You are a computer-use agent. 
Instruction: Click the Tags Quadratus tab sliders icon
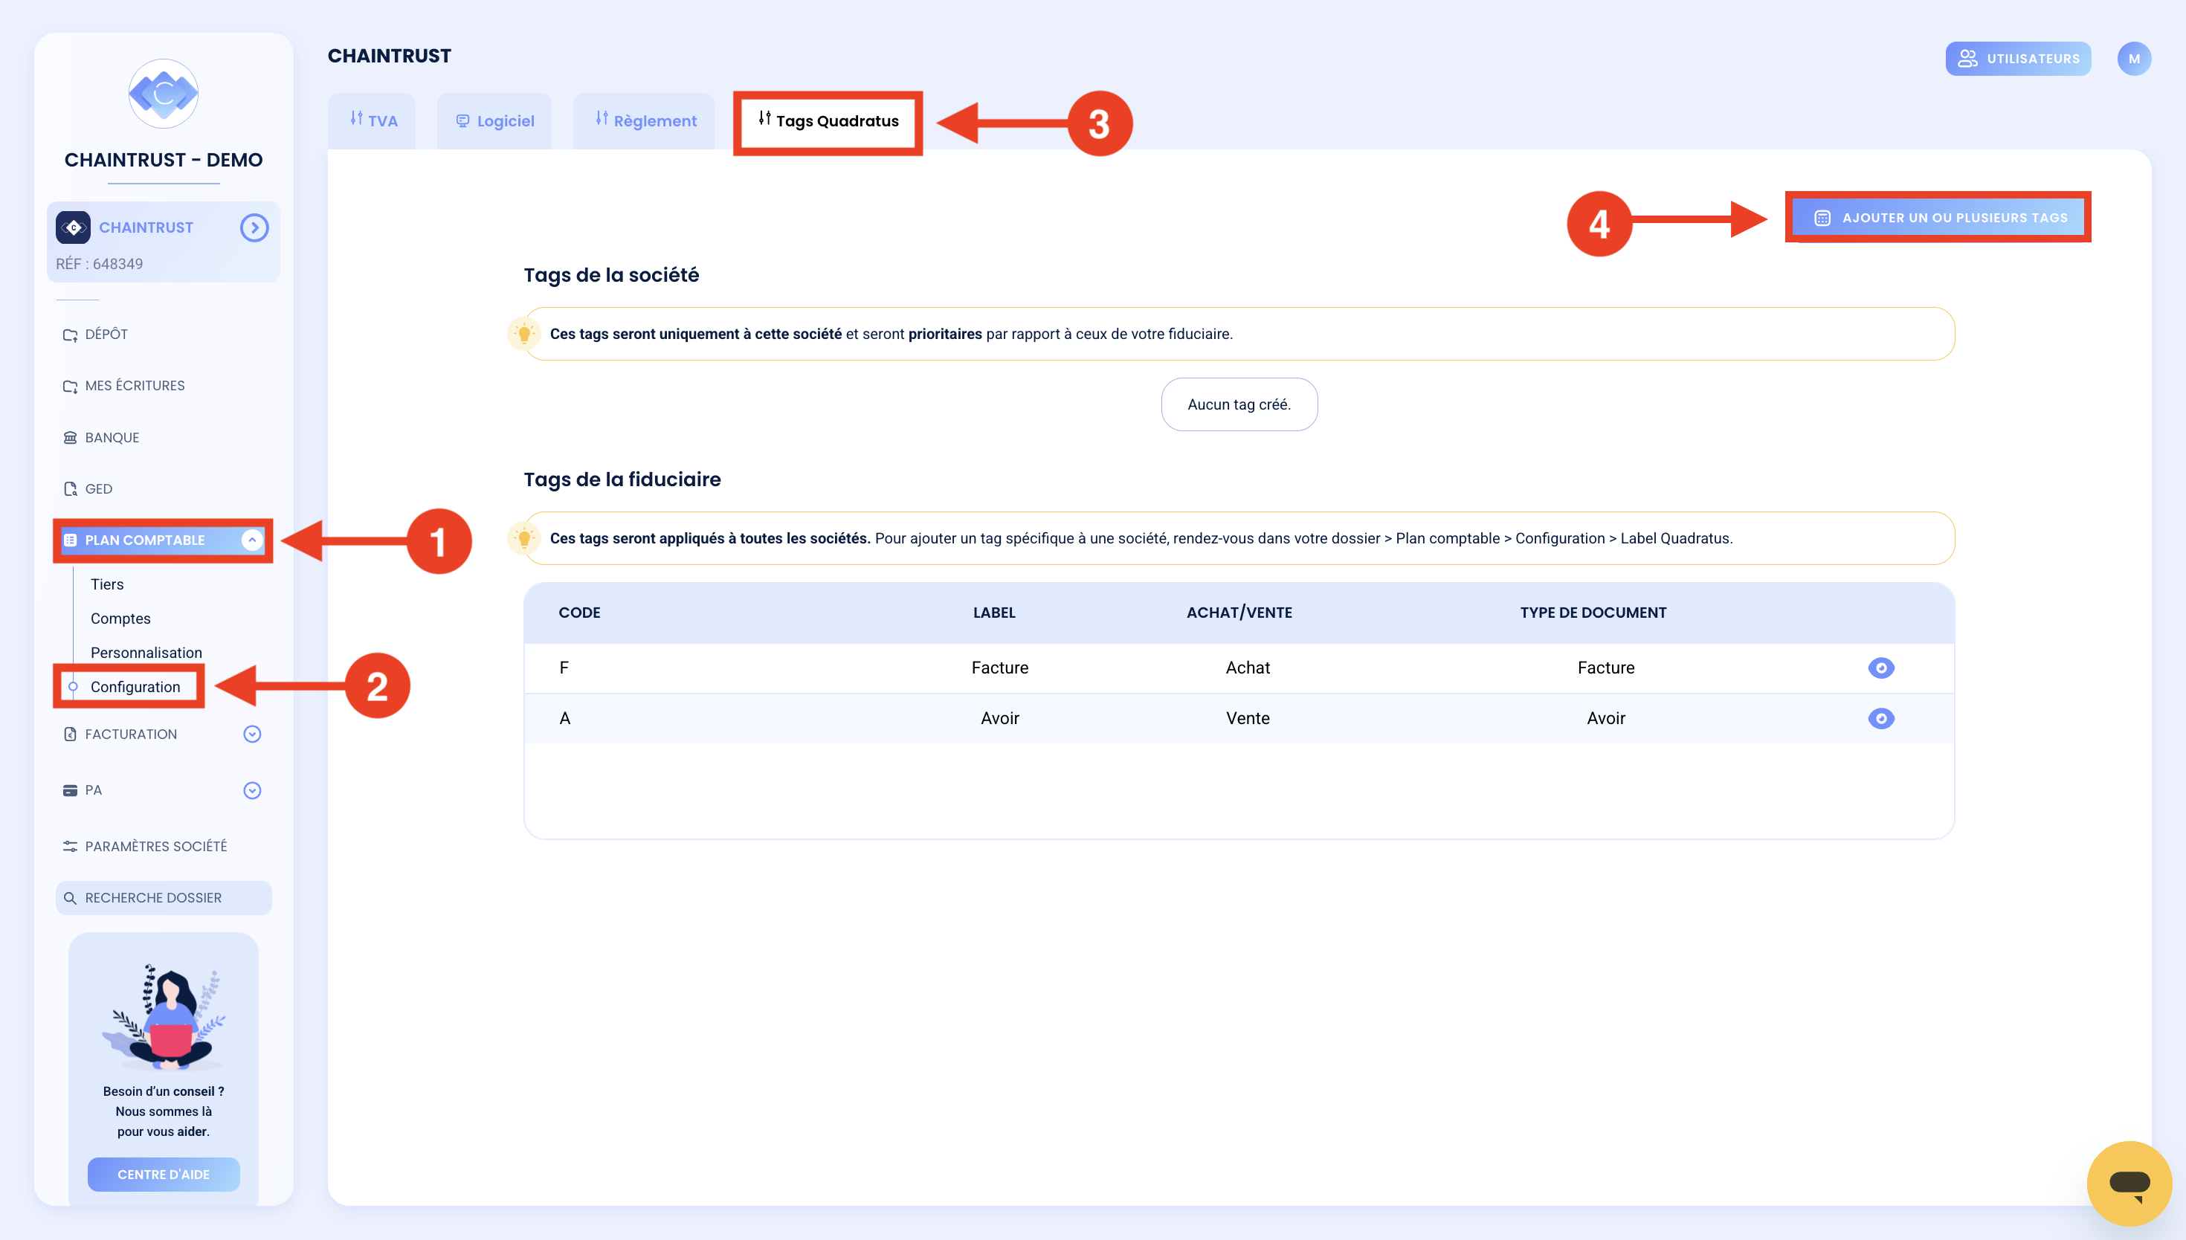pos(764,118)
